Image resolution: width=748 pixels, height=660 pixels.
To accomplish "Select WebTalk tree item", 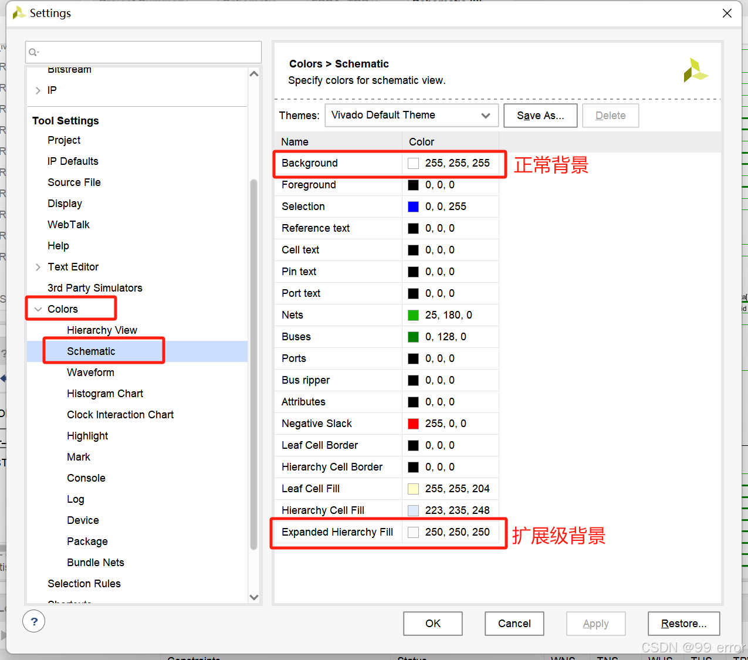I will tap(69, 225).
